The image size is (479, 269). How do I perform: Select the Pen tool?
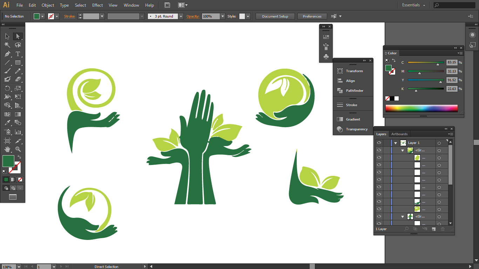(7, 54)
